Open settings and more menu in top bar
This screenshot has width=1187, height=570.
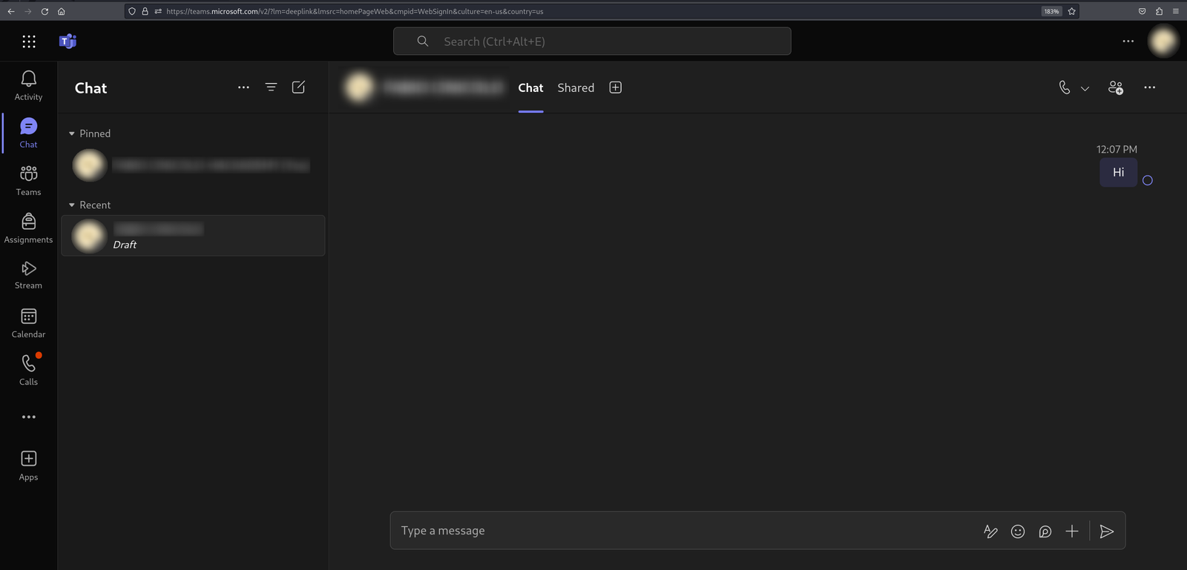[x=1128, y=42]
